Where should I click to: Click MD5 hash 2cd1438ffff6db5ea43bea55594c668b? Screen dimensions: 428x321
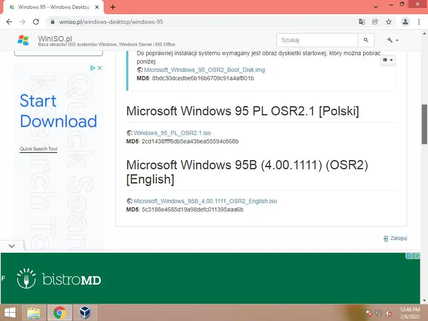click(x=190, y=141)
